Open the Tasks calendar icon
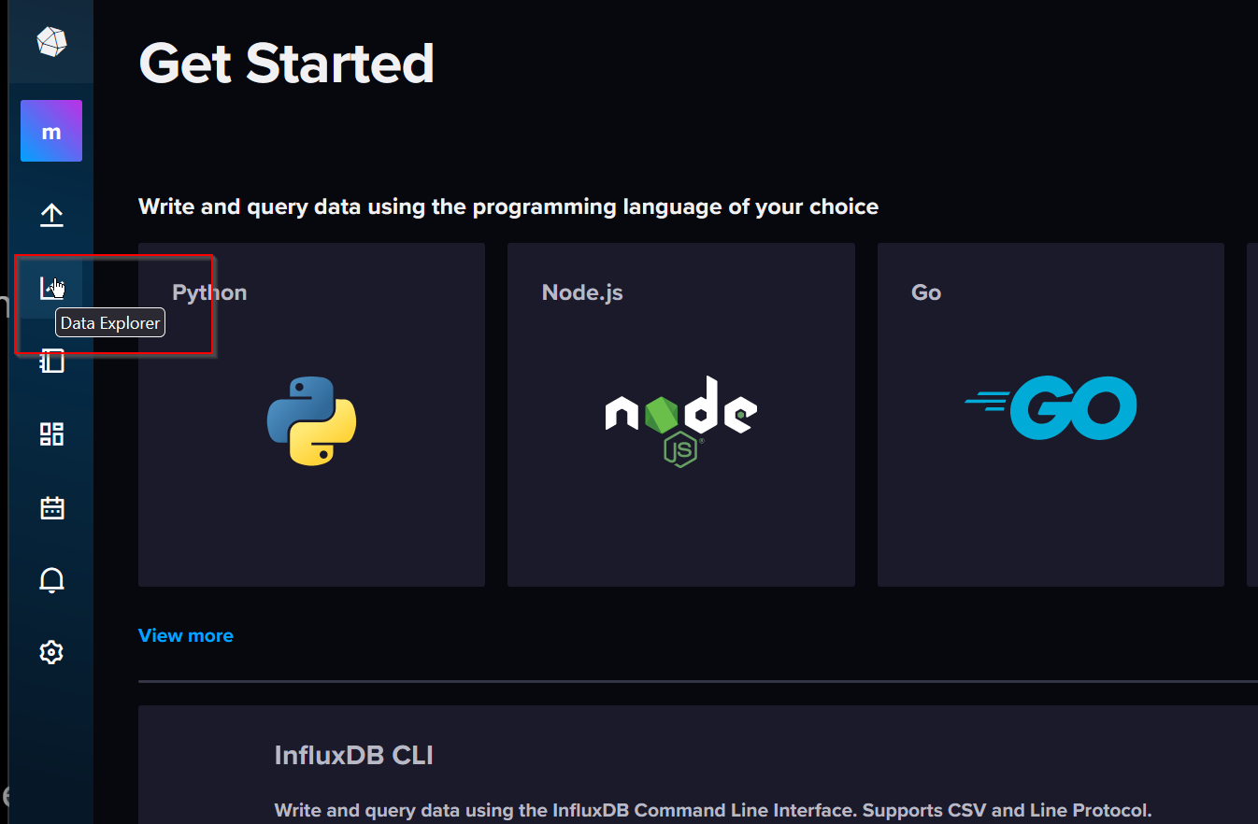The width and height of the screenshot is (1258, 824). point(51,507)
